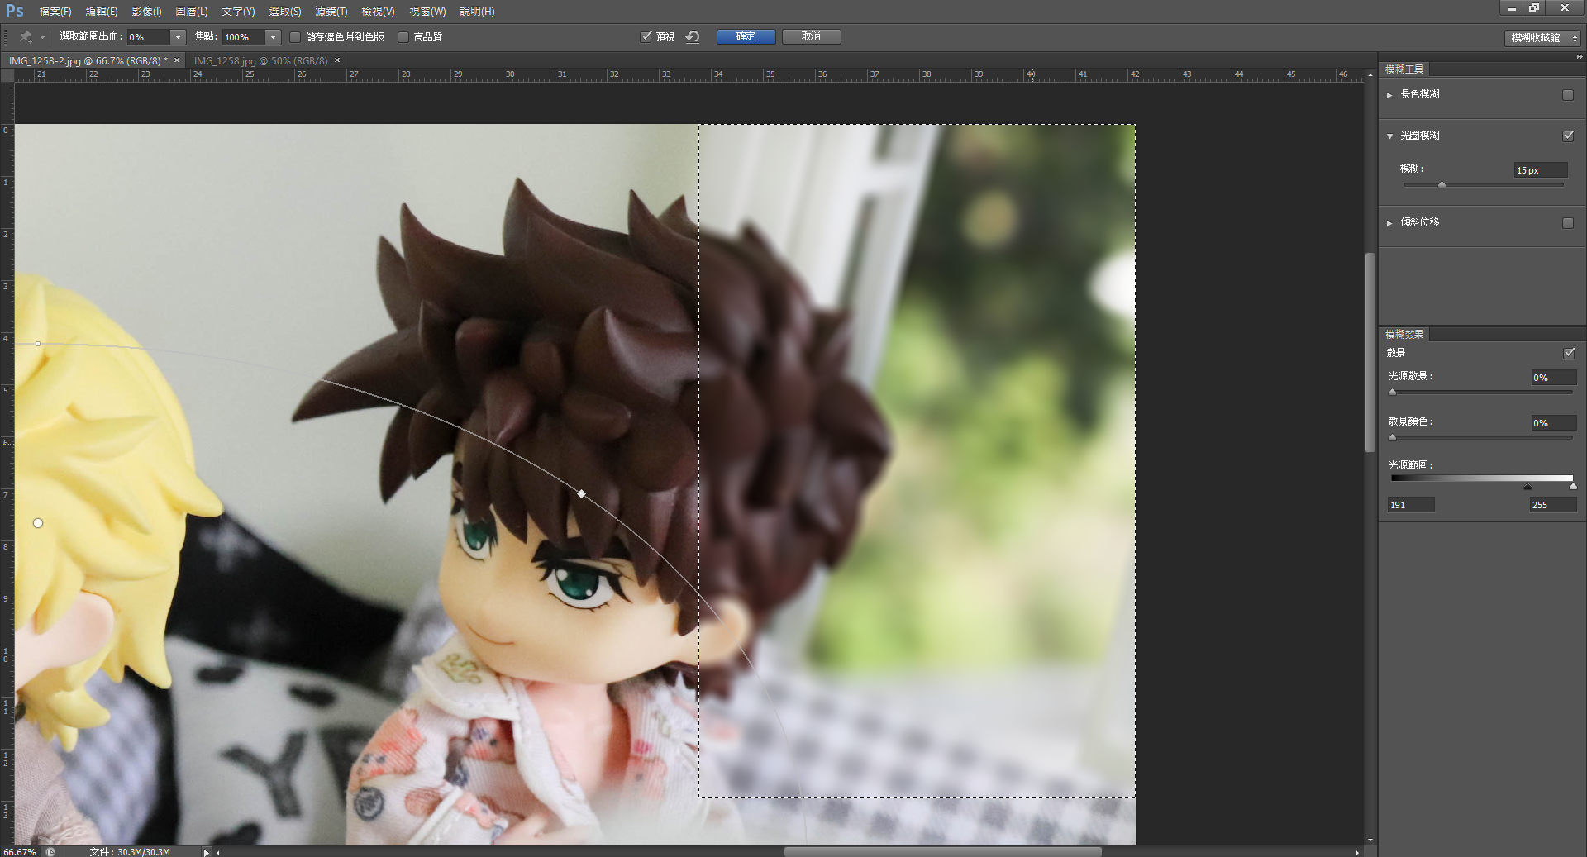Image resolution: width=1587 pixels, height=857 pixels.
Task: Open the status bar info flyout arrow
Action: point(206,852)
